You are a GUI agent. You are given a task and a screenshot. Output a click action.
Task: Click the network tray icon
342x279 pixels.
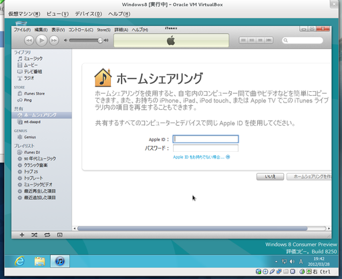click(x=284, y=262)
